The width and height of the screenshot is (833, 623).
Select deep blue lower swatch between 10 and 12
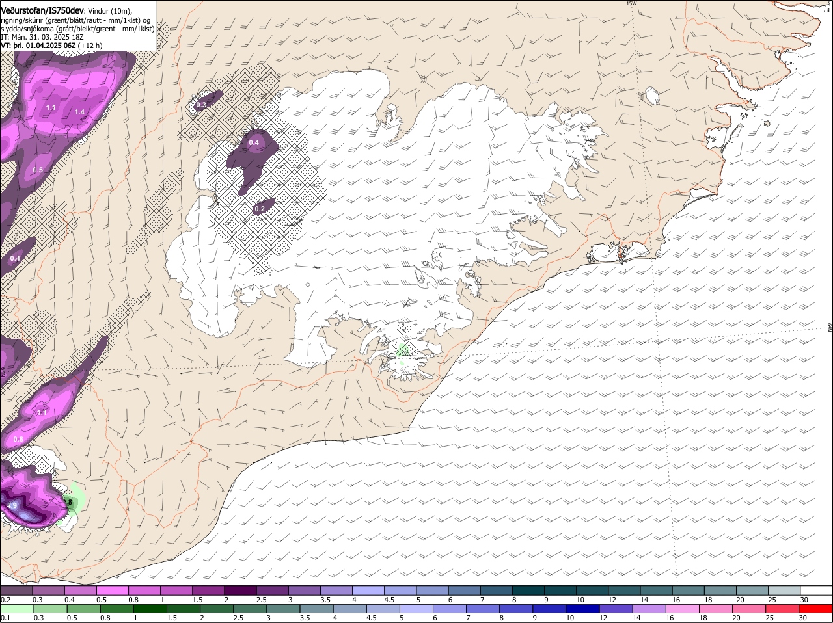(x=584, y=609)
